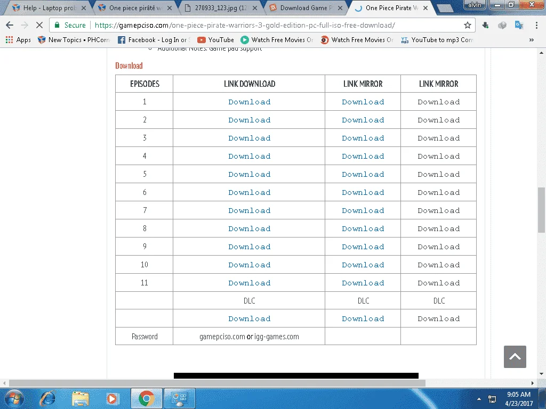
Task: Click the password text gamepciso.com or igg-games.com
Action: click(x=249, y=337)
